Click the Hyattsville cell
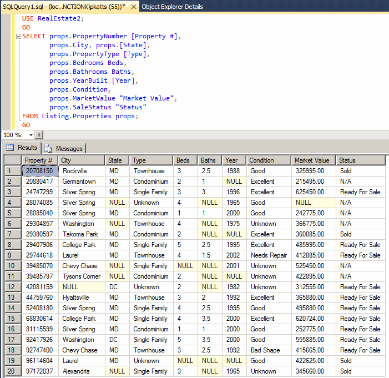 pyautogui.click(x=82, y=298)
